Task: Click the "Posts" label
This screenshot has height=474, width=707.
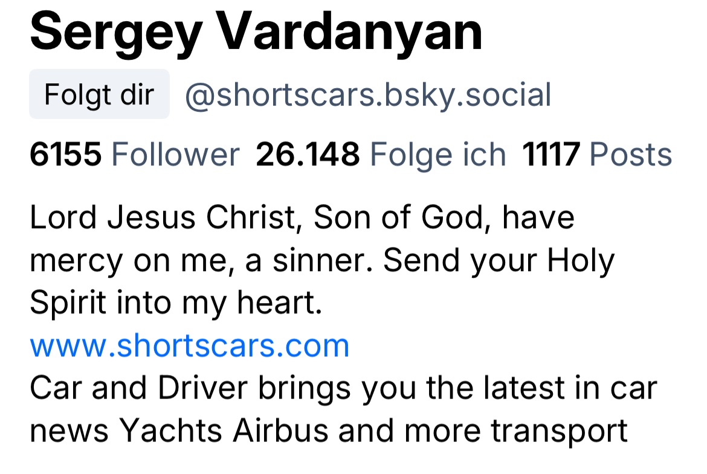Action: pyautogui.click(x=630, y=155)
